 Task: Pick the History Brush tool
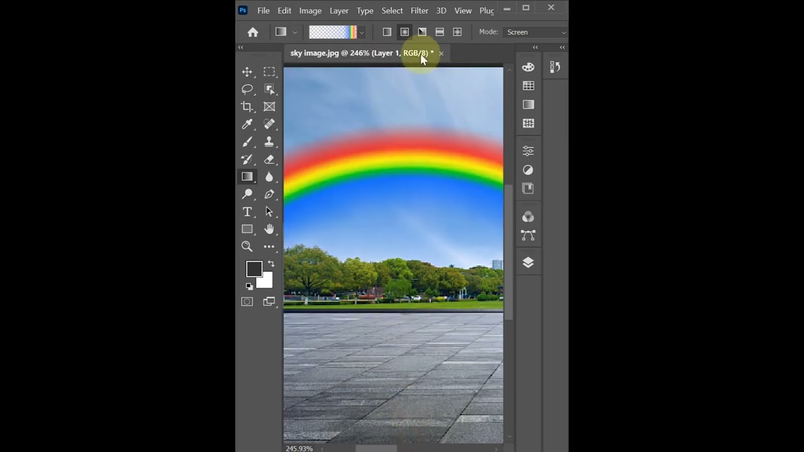point(247,159)
